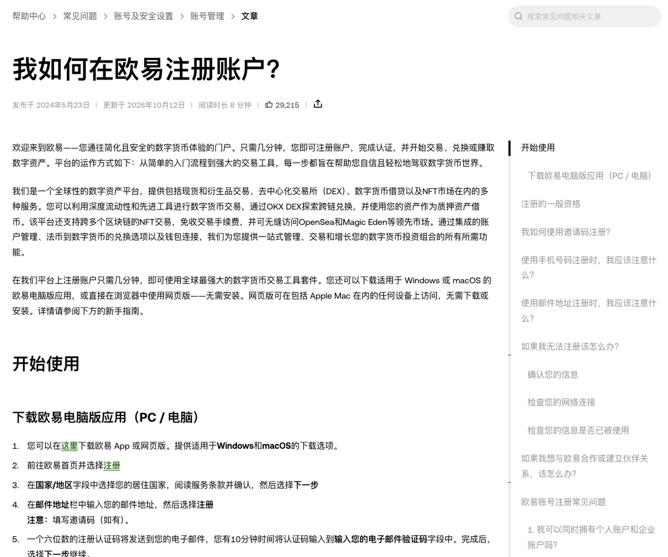Click the search magnifier icon
668x557 pixels.
click(518, 16)
